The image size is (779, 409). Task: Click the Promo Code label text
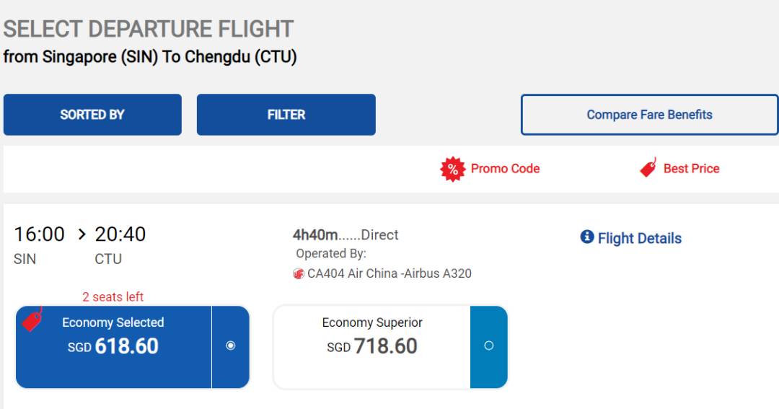pos(505,169)
